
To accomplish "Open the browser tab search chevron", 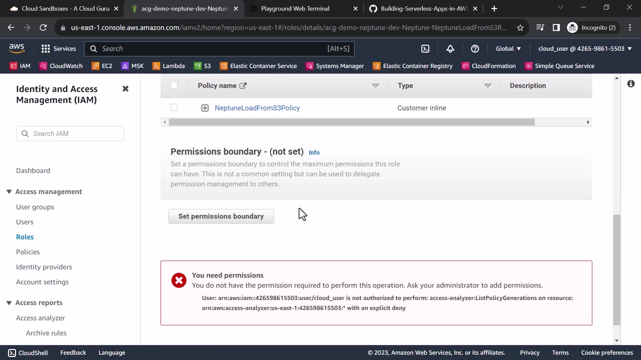I will point(560,7).
